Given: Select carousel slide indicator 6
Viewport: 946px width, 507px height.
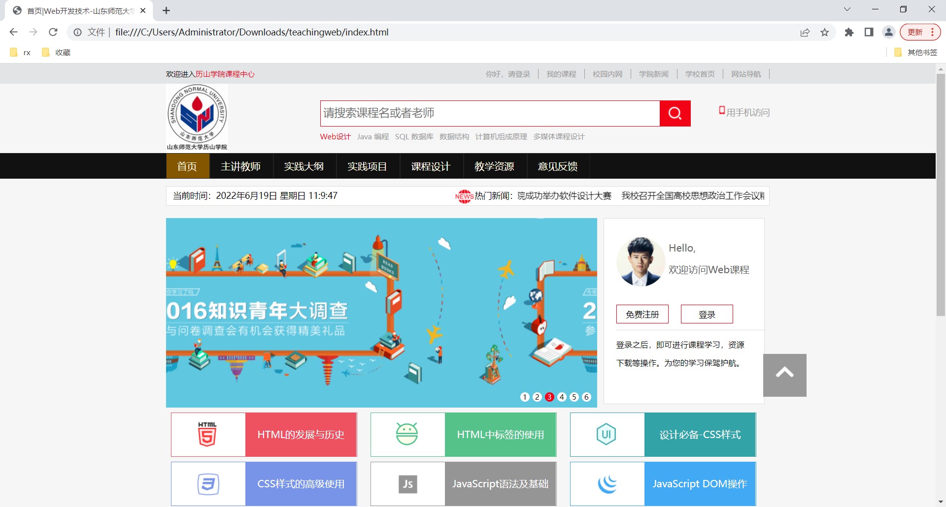Looking at the screenshot, I should coord(586,397).
